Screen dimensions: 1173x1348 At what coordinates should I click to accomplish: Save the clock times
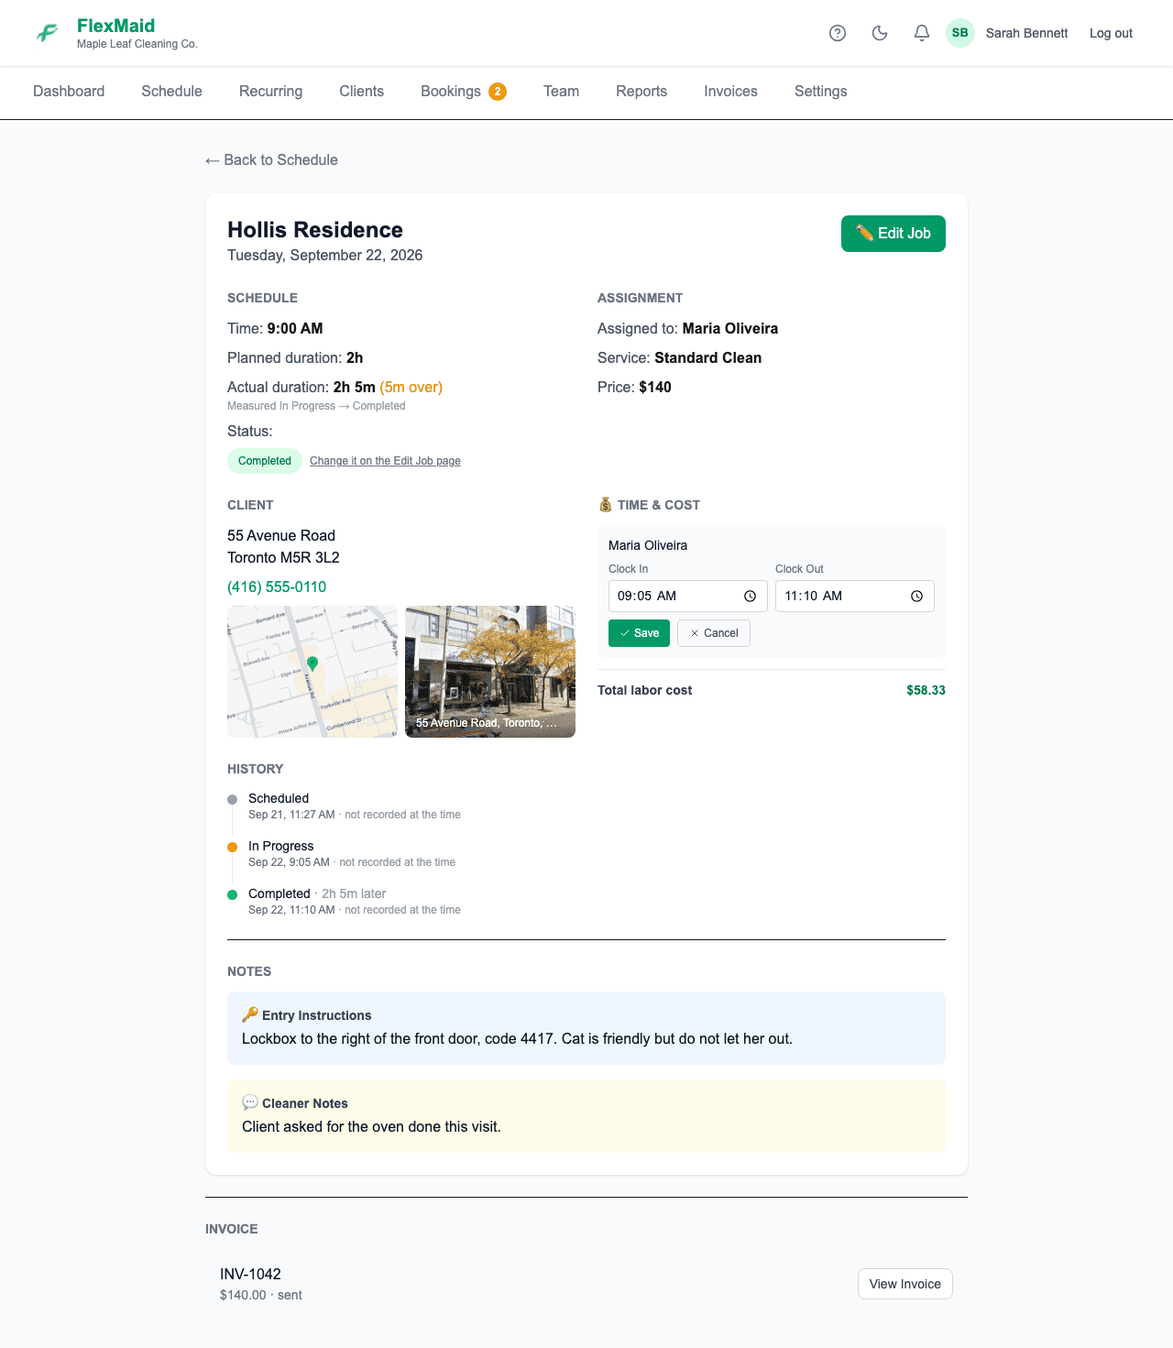tap(639, 633)
